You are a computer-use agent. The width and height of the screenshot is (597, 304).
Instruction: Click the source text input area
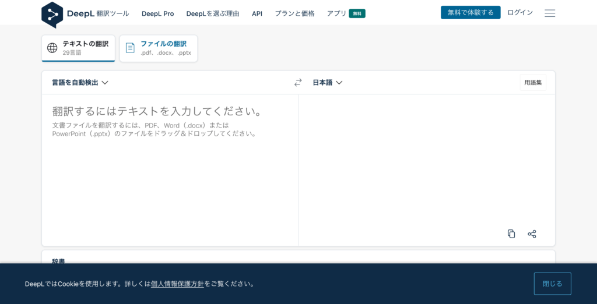170,170
